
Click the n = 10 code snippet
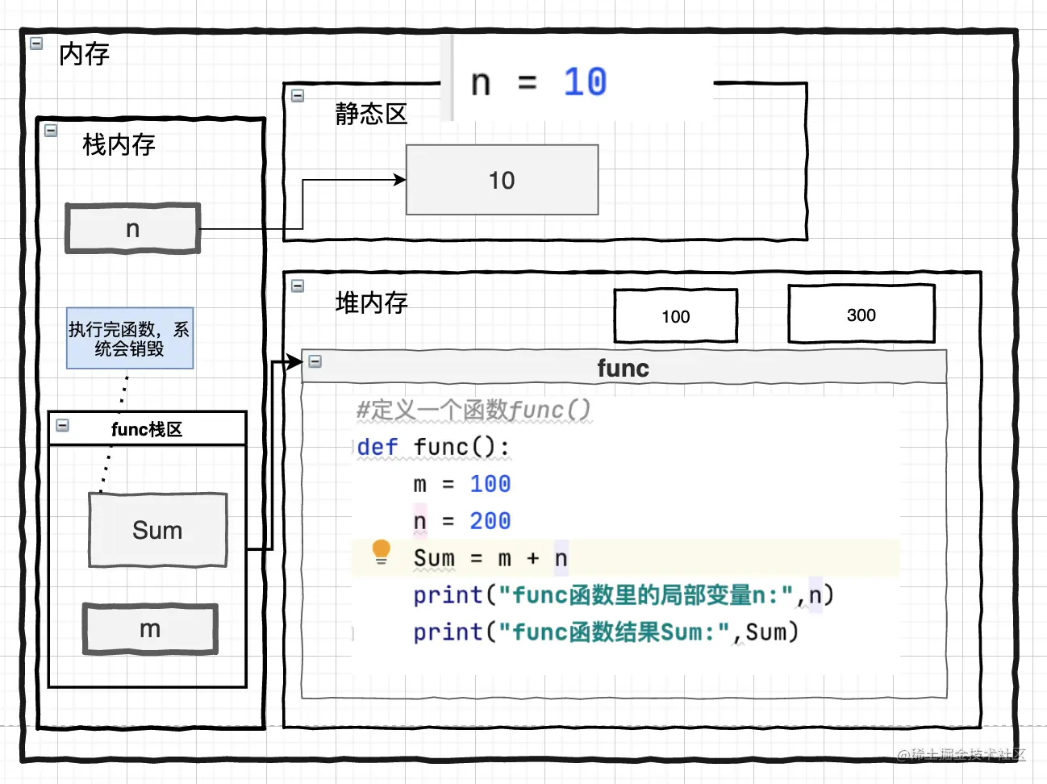(x=539, y=82)
